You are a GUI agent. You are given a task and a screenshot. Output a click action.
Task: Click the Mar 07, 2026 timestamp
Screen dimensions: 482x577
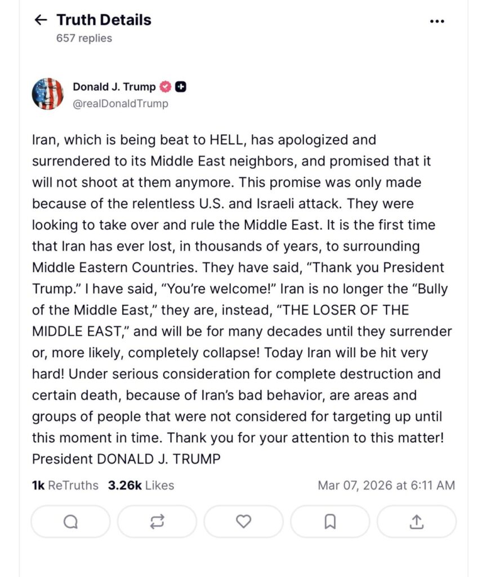click(386, 485)
